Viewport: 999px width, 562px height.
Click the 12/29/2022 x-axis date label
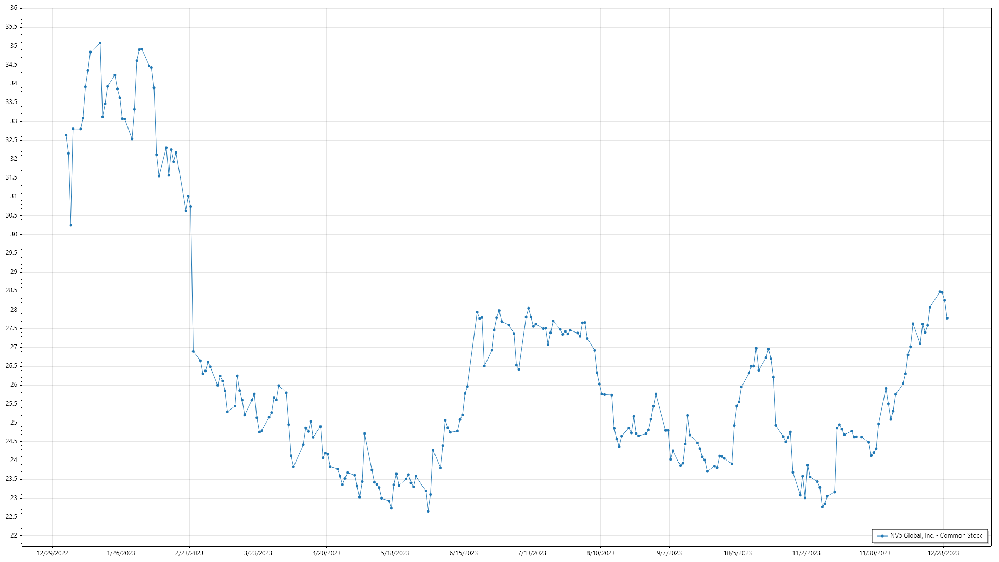[53, 553]
